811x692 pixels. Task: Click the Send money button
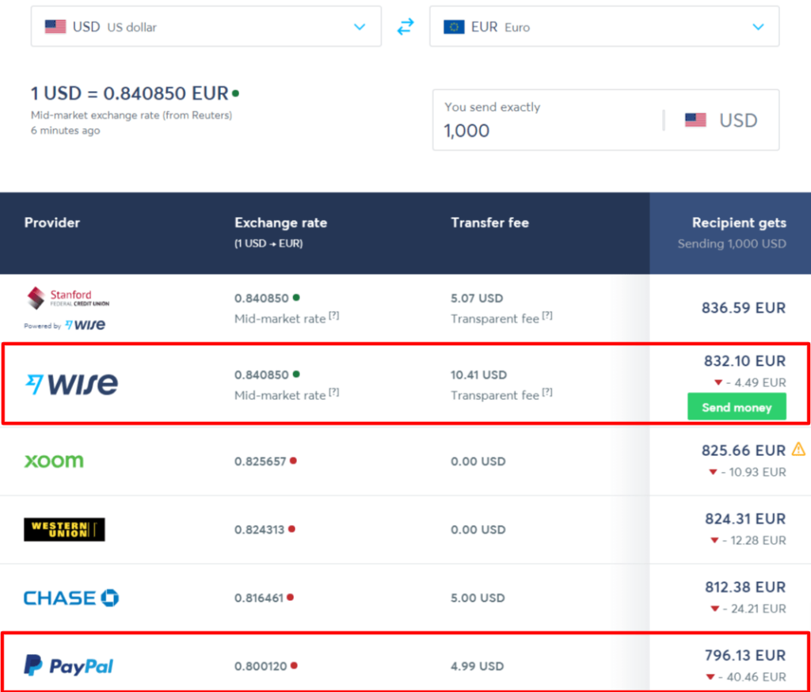(737, 407)
